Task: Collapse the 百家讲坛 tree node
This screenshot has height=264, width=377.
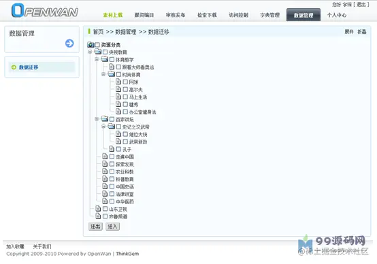Action: click(x=97, y=119)
